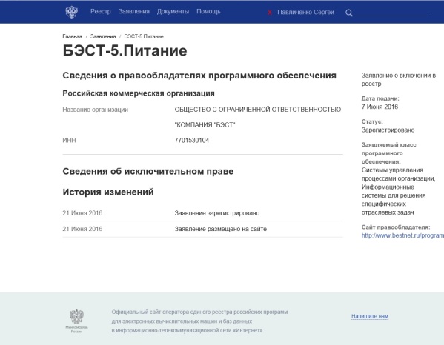Open the Павличенко Сергей user profile

[305, 12]
